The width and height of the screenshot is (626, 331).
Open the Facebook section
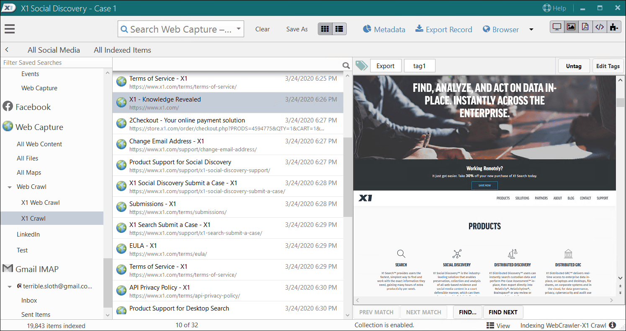[26, 107]
